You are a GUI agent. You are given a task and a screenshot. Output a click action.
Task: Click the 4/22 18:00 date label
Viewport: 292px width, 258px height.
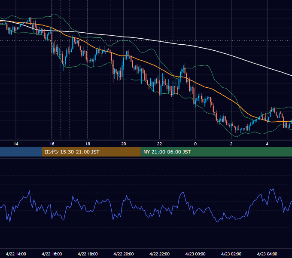coord(88,254)
